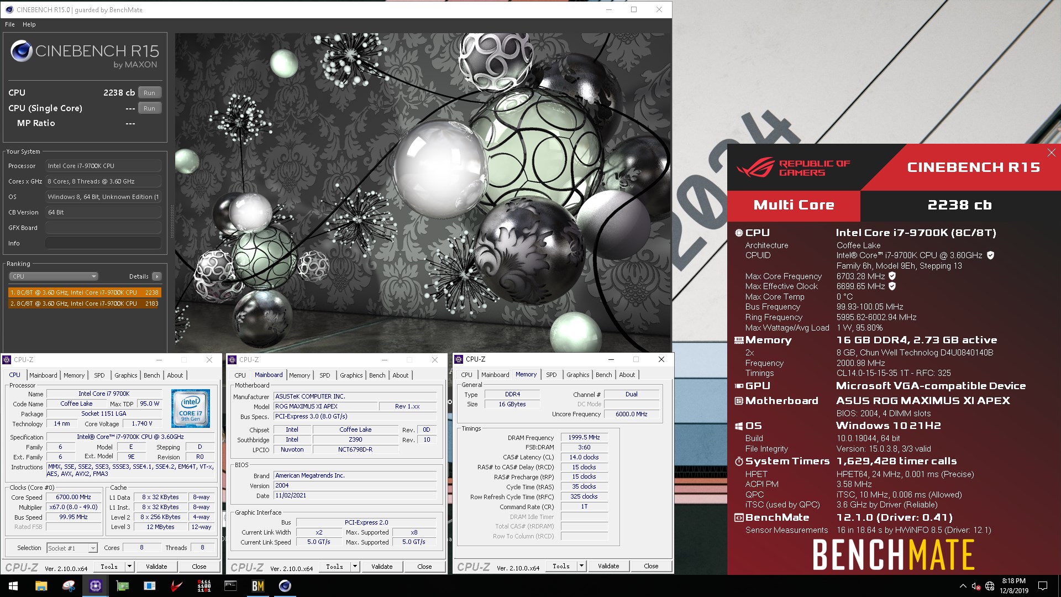Expand Tools dropdown arrow in Memory CPU-Z window
Image resolution: width=1061 pixels, height=597 pixels.
pyautogui.click(x=581, y=566)
